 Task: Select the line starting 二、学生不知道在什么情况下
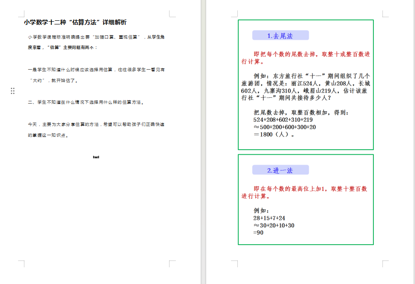point(86,102)
